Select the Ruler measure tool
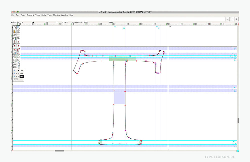Viewport: 250px width, 162px height. tap(18, 35)
